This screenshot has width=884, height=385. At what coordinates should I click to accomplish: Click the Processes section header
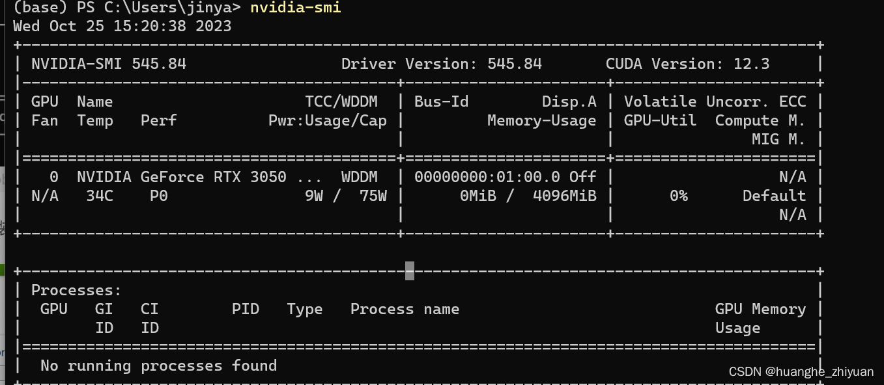tap(76, 290)
